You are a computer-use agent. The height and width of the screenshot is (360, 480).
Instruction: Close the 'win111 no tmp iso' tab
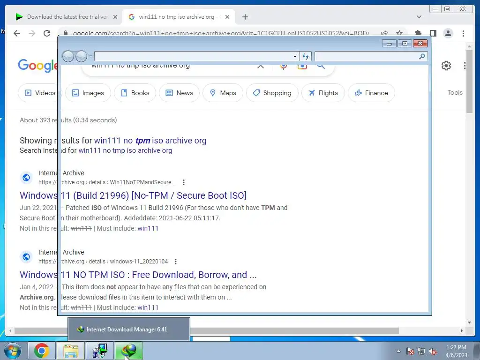tap(227, 17)
